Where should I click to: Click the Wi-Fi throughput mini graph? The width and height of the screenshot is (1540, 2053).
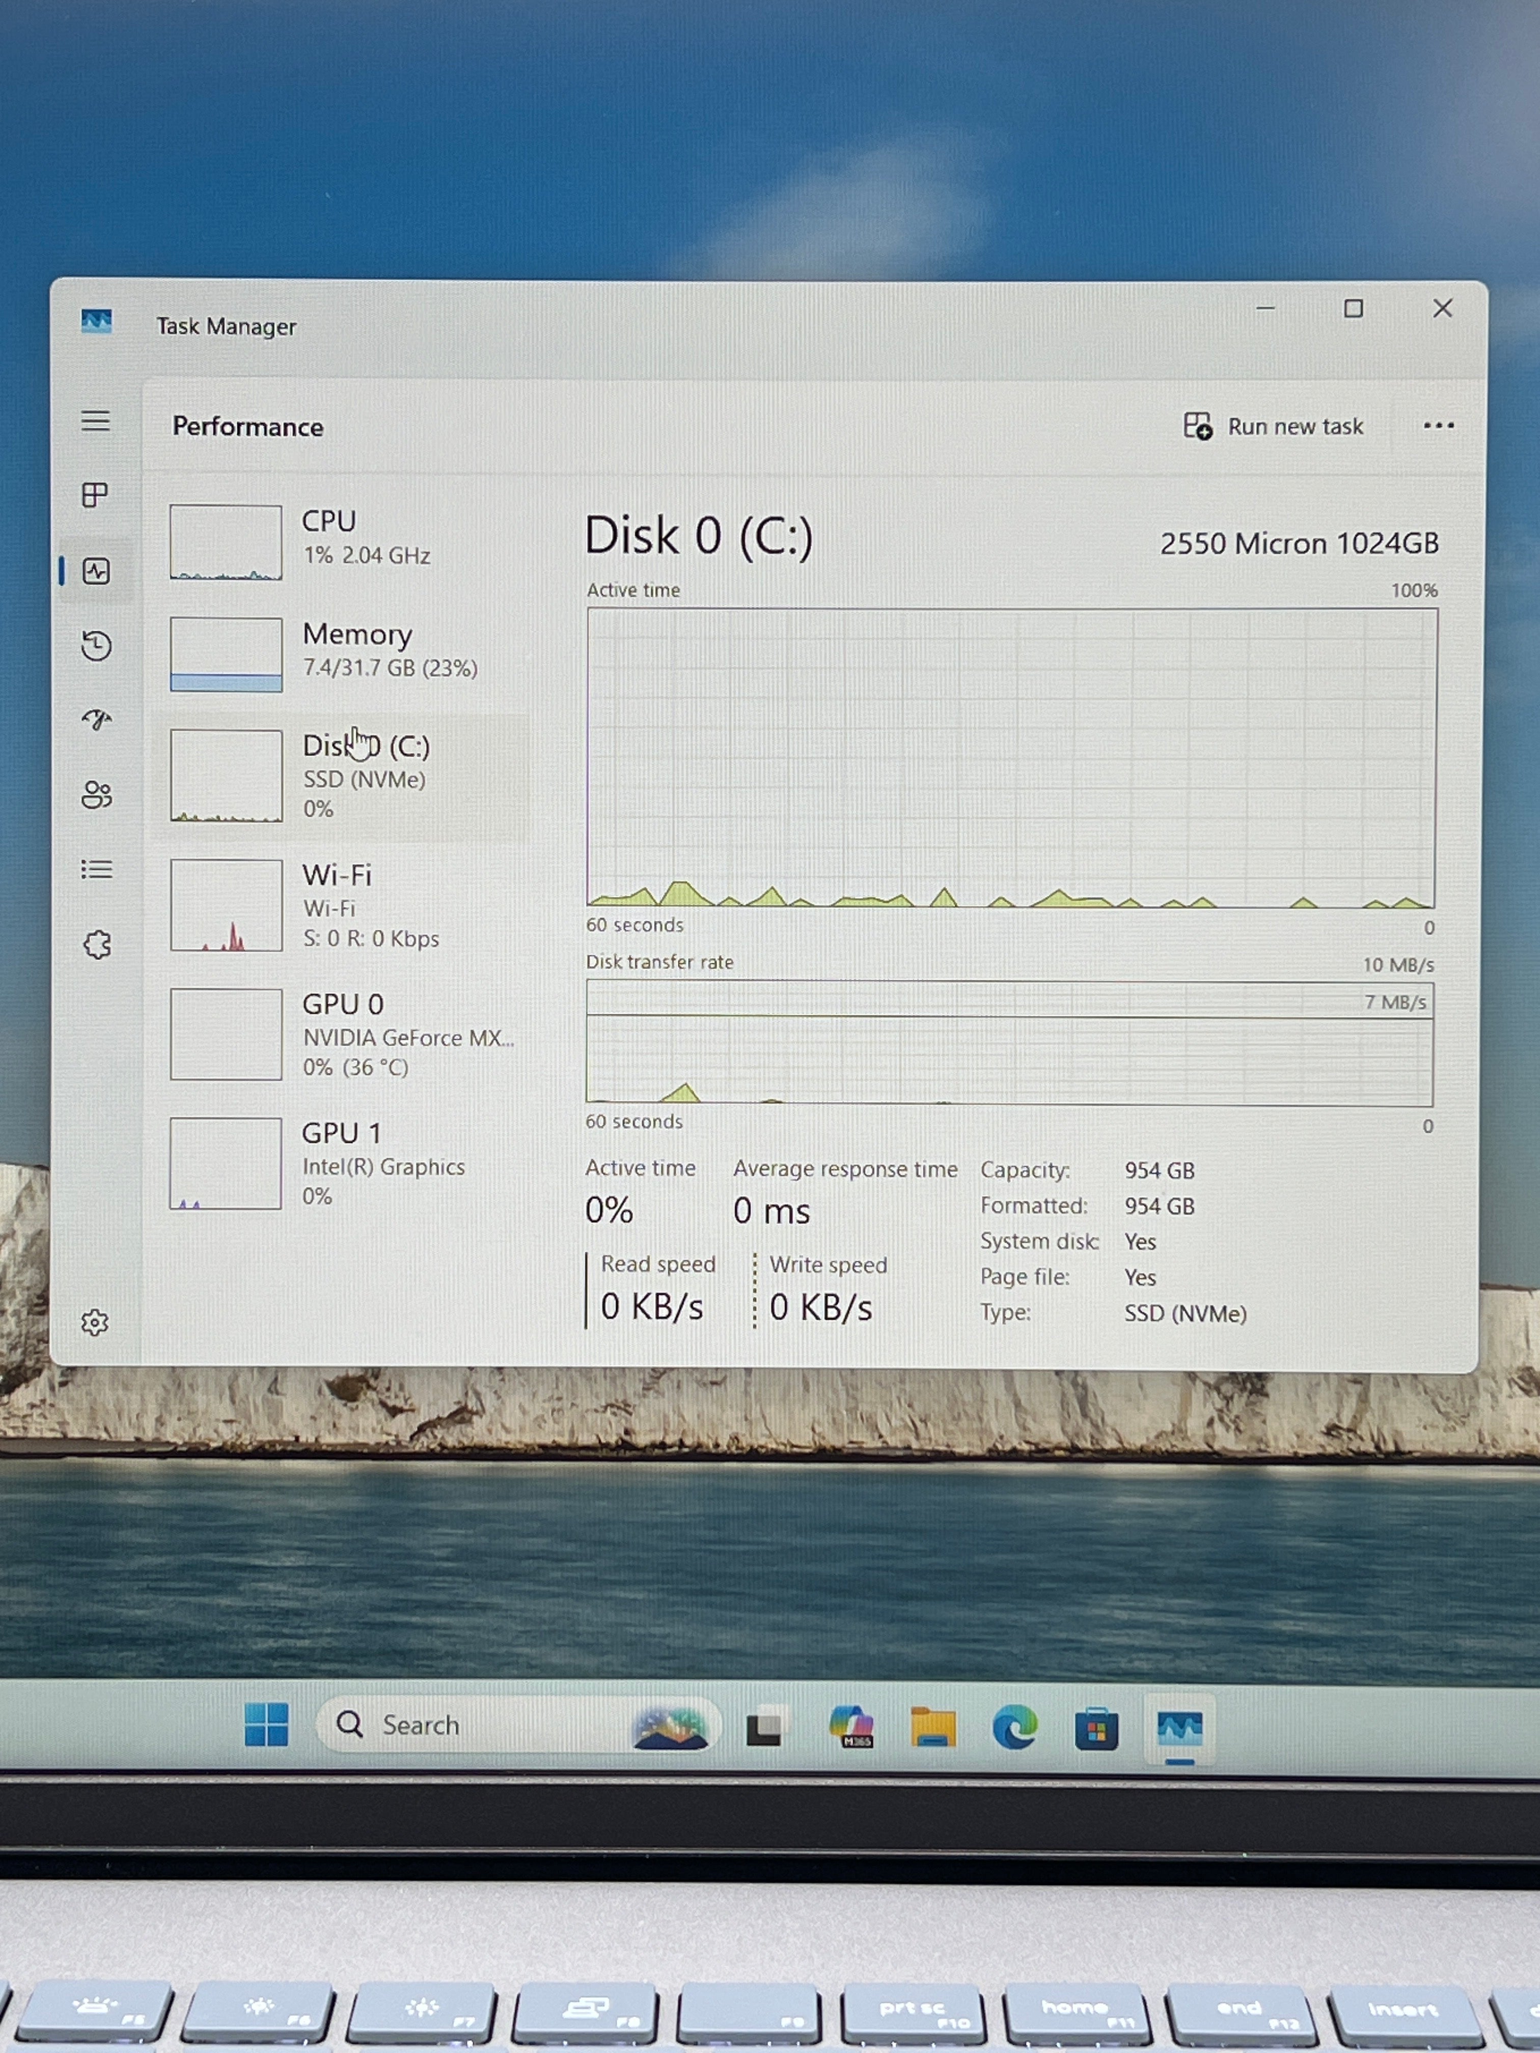pyautogui.click(x=226, y=905)
